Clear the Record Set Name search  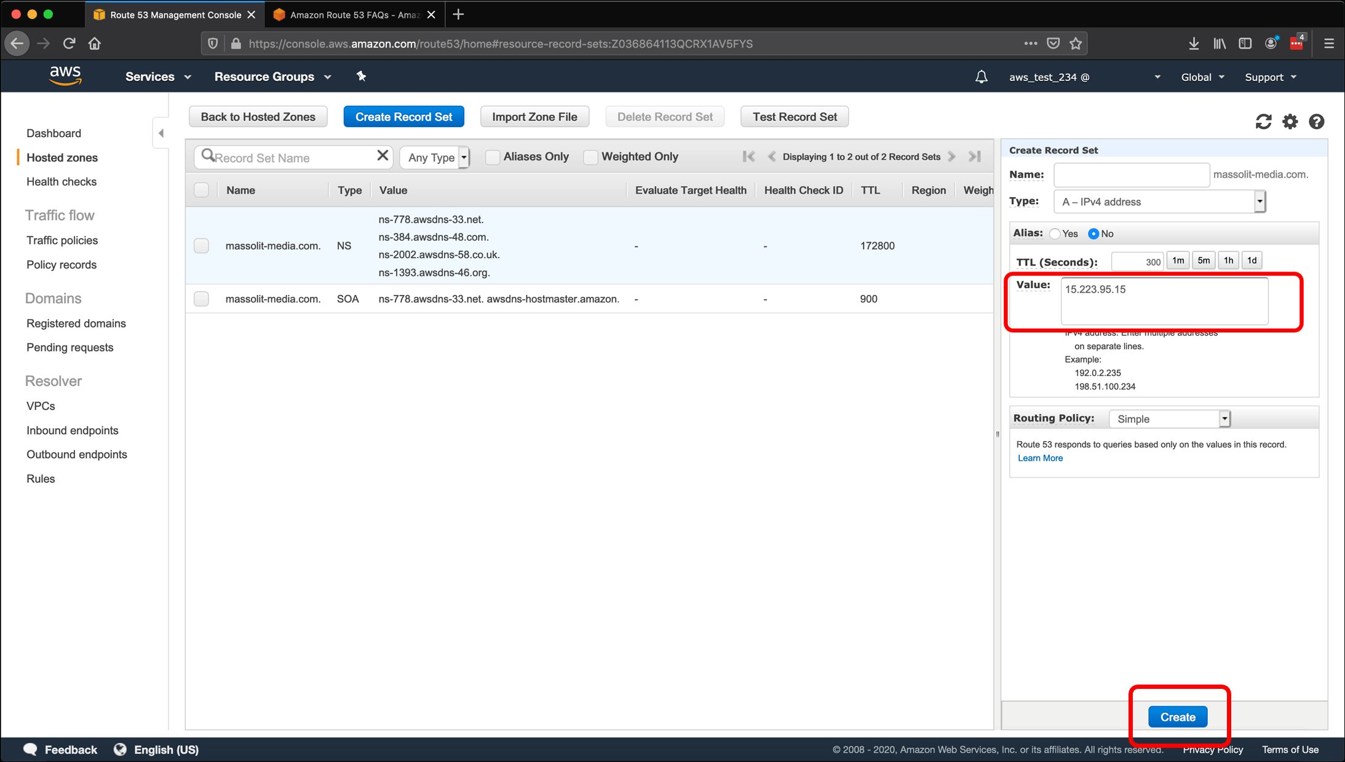tap(383, 156)
